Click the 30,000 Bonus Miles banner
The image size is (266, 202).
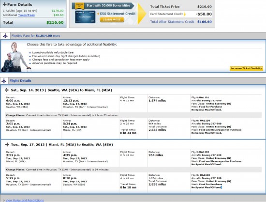[x=103, y=6]
